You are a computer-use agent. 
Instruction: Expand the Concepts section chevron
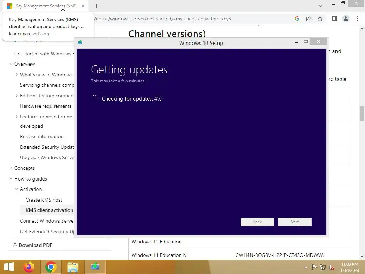[11, 168]
